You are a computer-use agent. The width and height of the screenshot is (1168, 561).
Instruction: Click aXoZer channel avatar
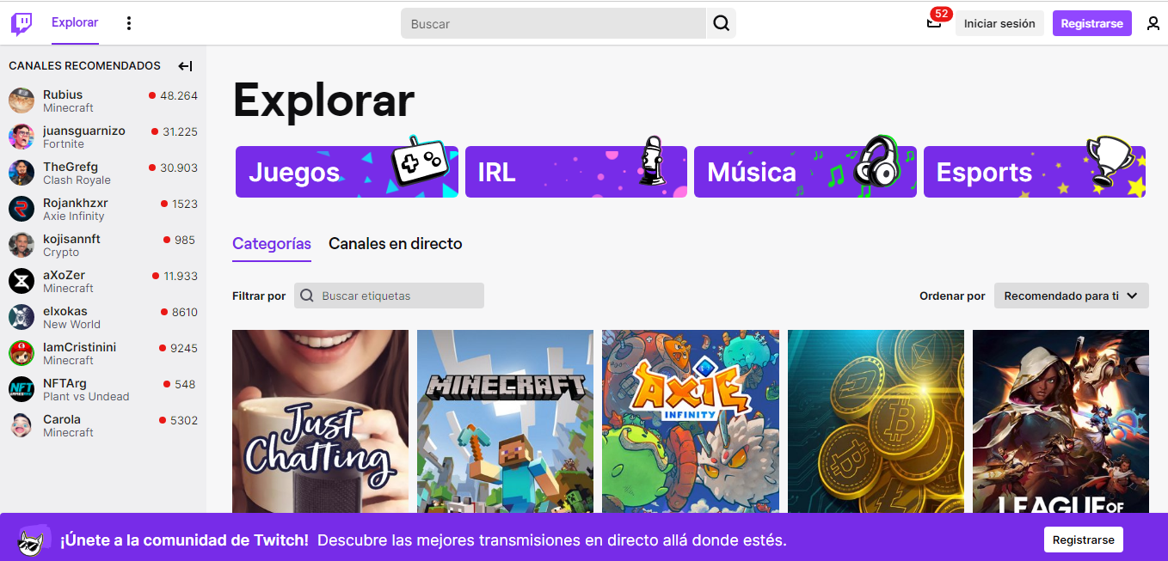[22, 281]
